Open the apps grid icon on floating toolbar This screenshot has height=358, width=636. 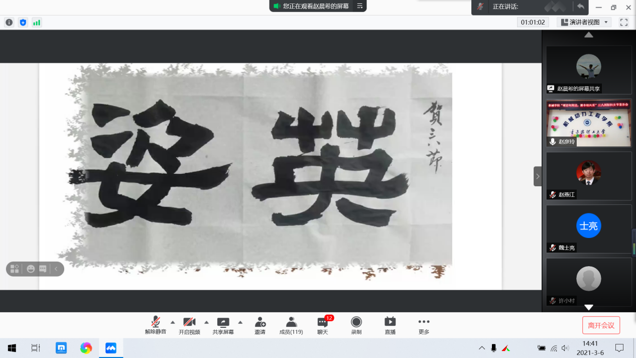(x=15, y=269)
